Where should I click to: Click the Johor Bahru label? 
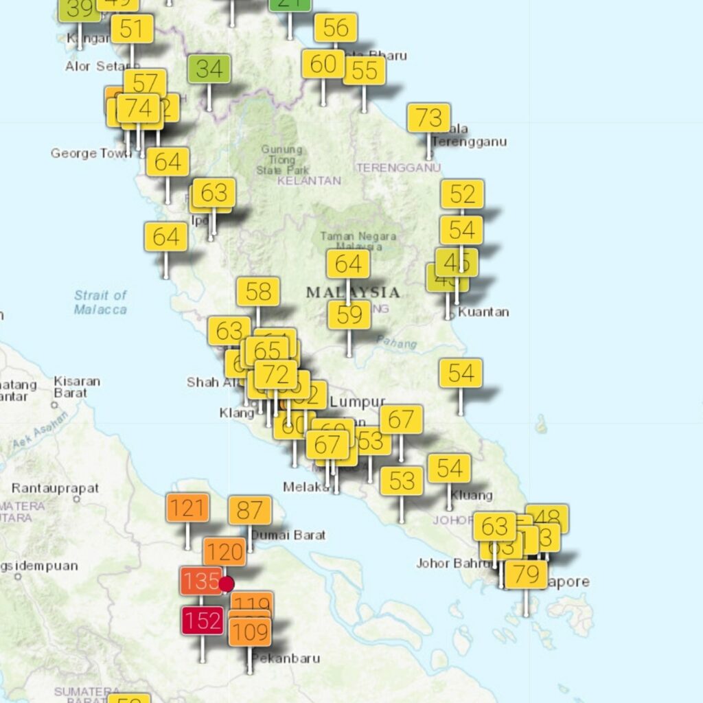click(x=454, y=563)
